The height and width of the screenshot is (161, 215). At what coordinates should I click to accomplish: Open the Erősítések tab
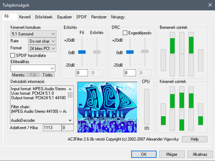click(x=44, y=17)
